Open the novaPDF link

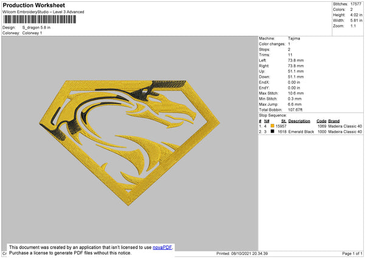coord(162,247)
